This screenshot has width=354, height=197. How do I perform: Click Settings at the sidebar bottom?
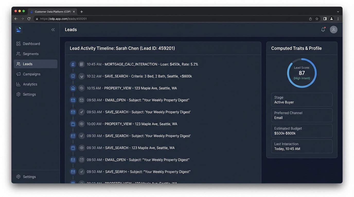point(29,177)
